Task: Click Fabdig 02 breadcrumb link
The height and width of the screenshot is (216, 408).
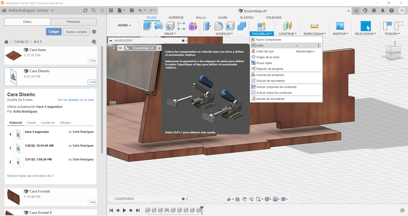Action: tap(21, 42)
